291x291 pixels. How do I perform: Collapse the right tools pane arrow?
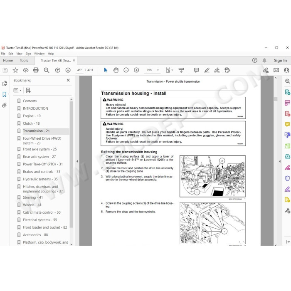280,161
